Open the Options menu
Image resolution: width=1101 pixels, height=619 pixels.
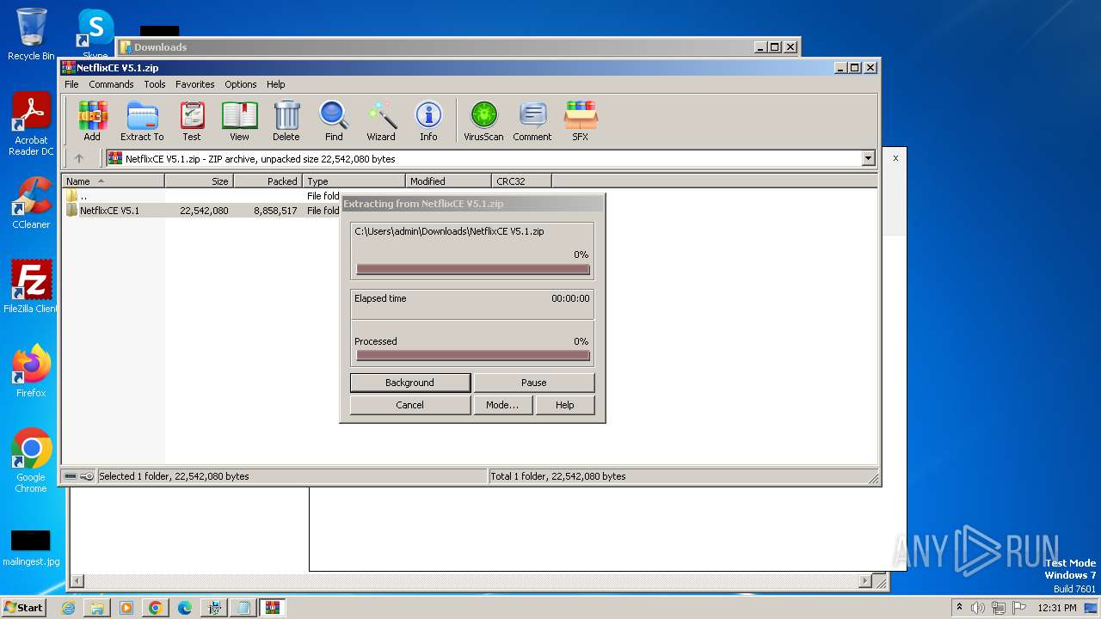[x=241, y=84]
